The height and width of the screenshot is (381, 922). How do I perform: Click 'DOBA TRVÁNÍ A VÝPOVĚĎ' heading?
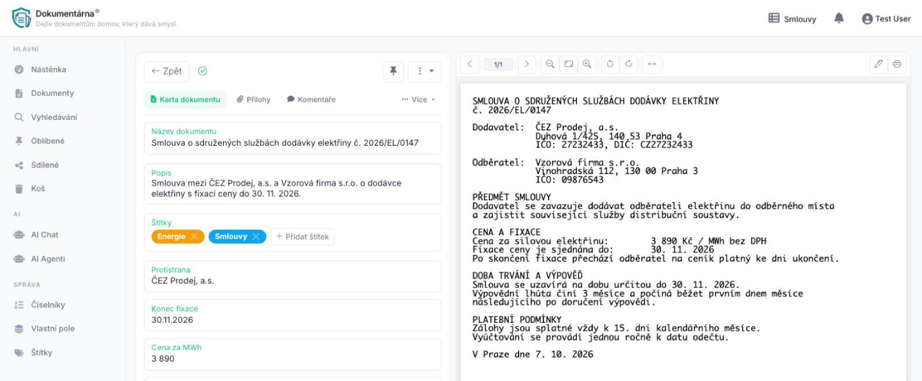tap(527, 276)
